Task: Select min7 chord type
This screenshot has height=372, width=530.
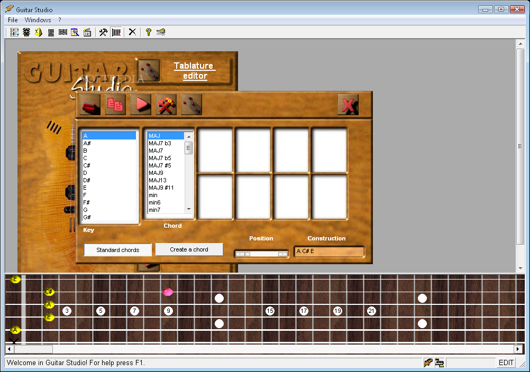Action: [x=166, y=210]
